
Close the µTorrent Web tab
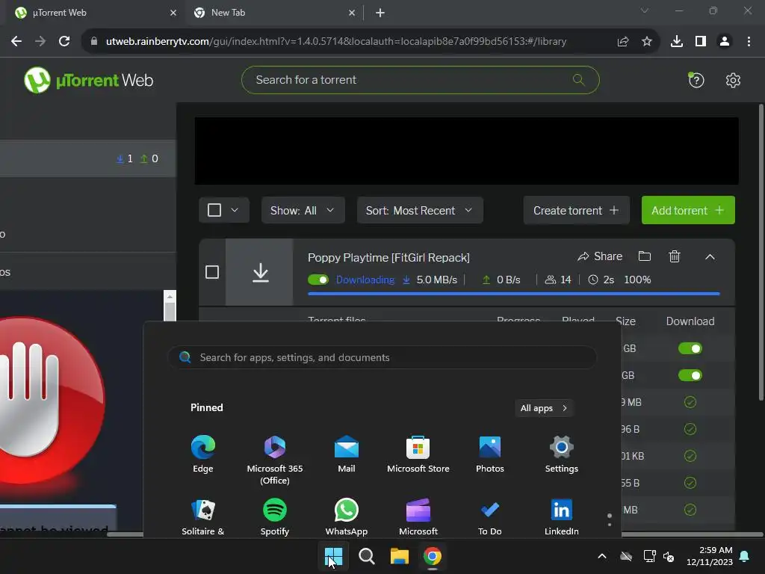point(173,13)
